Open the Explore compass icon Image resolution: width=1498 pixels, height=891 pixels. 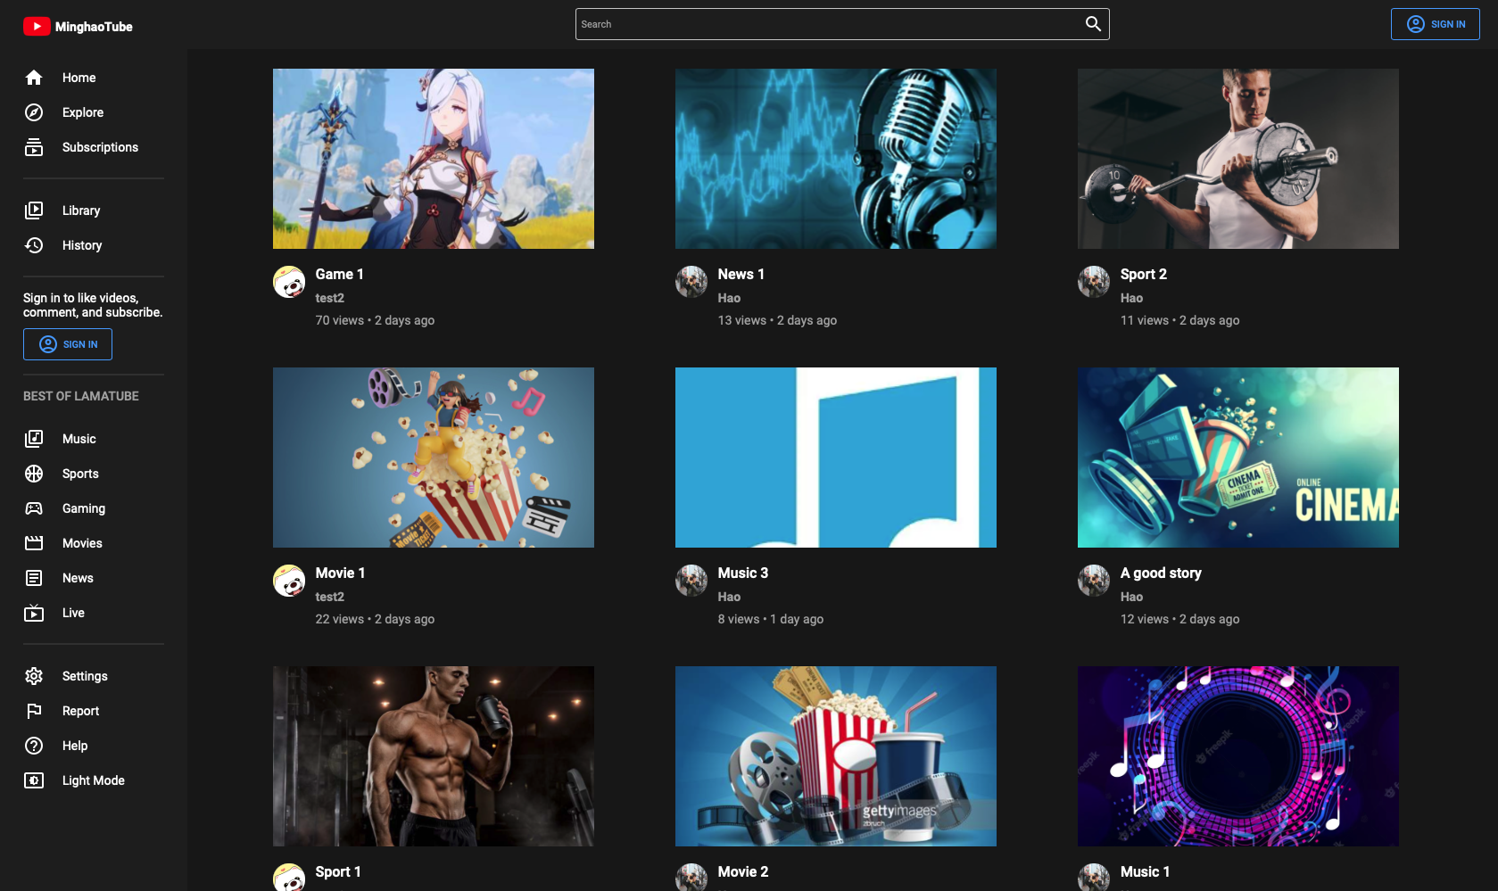(34, 112)
